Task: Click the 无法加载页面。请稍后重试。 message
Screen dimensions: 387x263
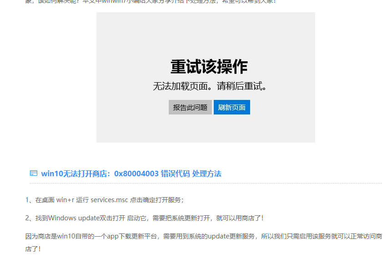Action: tap(210, 86)
